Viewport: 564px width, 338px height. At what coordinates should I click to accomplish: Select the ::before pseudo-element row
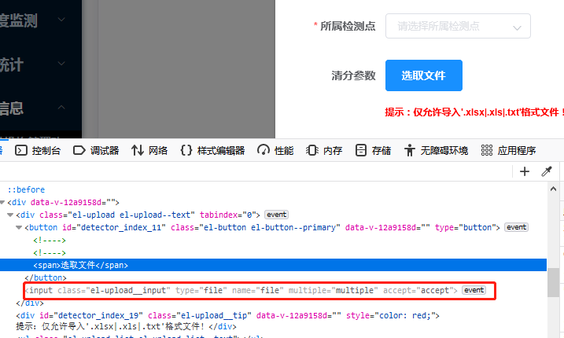click(x=26, y=189)
